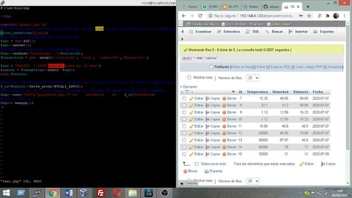Viewport: 352px width, 198px height.
Task: Go back in Chrome browser
Action: (184, 16)
